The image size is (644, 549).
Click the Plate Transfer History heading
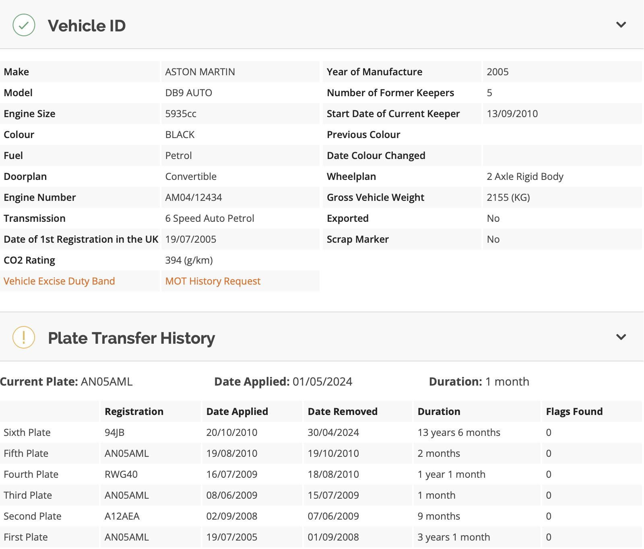coord(132,338)
